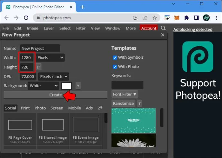Open the More menu

pyautogui.click(x=131, y=28)
